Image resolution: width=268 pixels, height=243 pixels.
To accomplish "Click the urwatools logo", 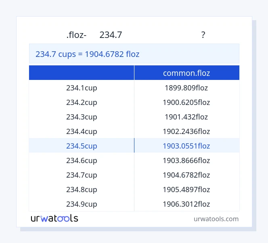I will pos(54,219).
